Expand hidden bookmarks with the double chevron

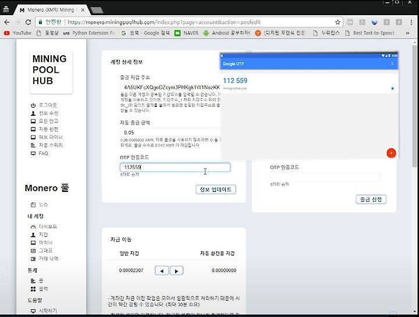coord(407,33)
